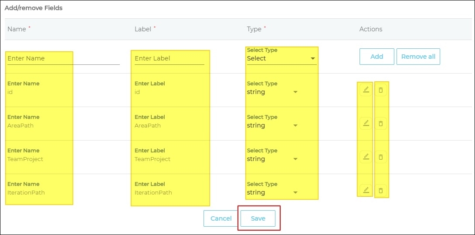The width and height of the screenshot is (475, 235).
Task: Open the Select Type dropdown in new field row
Action: coord(282,58)
